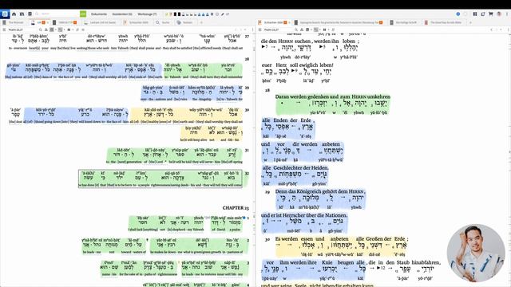Switch to the Suche tab

click(163, 22)
